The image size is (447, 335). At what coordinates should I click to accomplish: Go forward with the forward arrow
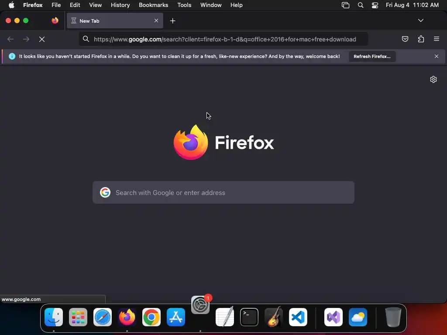26,39
